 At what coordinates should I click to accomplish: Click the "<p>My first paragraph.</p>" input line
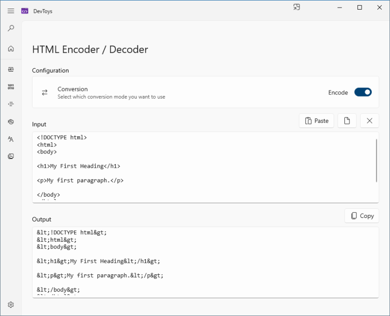tap(80, 180)
